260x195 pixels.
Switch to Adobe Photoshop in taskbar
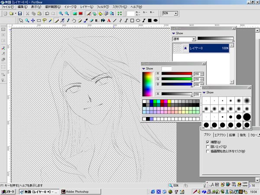point(79,192)
